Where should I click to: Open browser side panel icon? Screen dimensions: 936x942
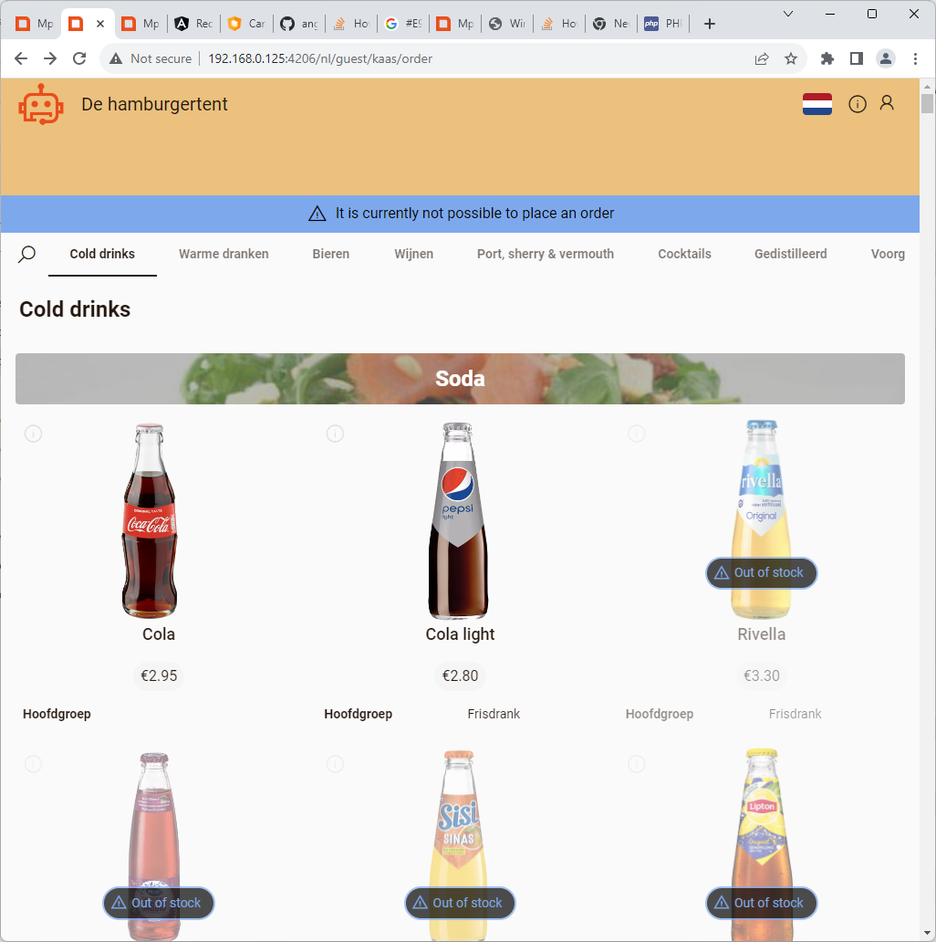click(856, 58)
